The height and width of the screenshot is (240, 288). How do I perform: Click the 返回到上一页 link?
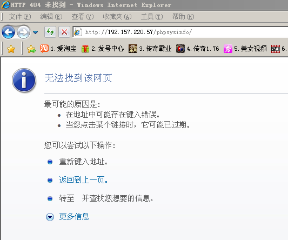click(84, 180)
